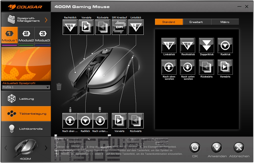Select the Makro tab
Viewport: 254px width, 163px height.
tap(225, 22)
